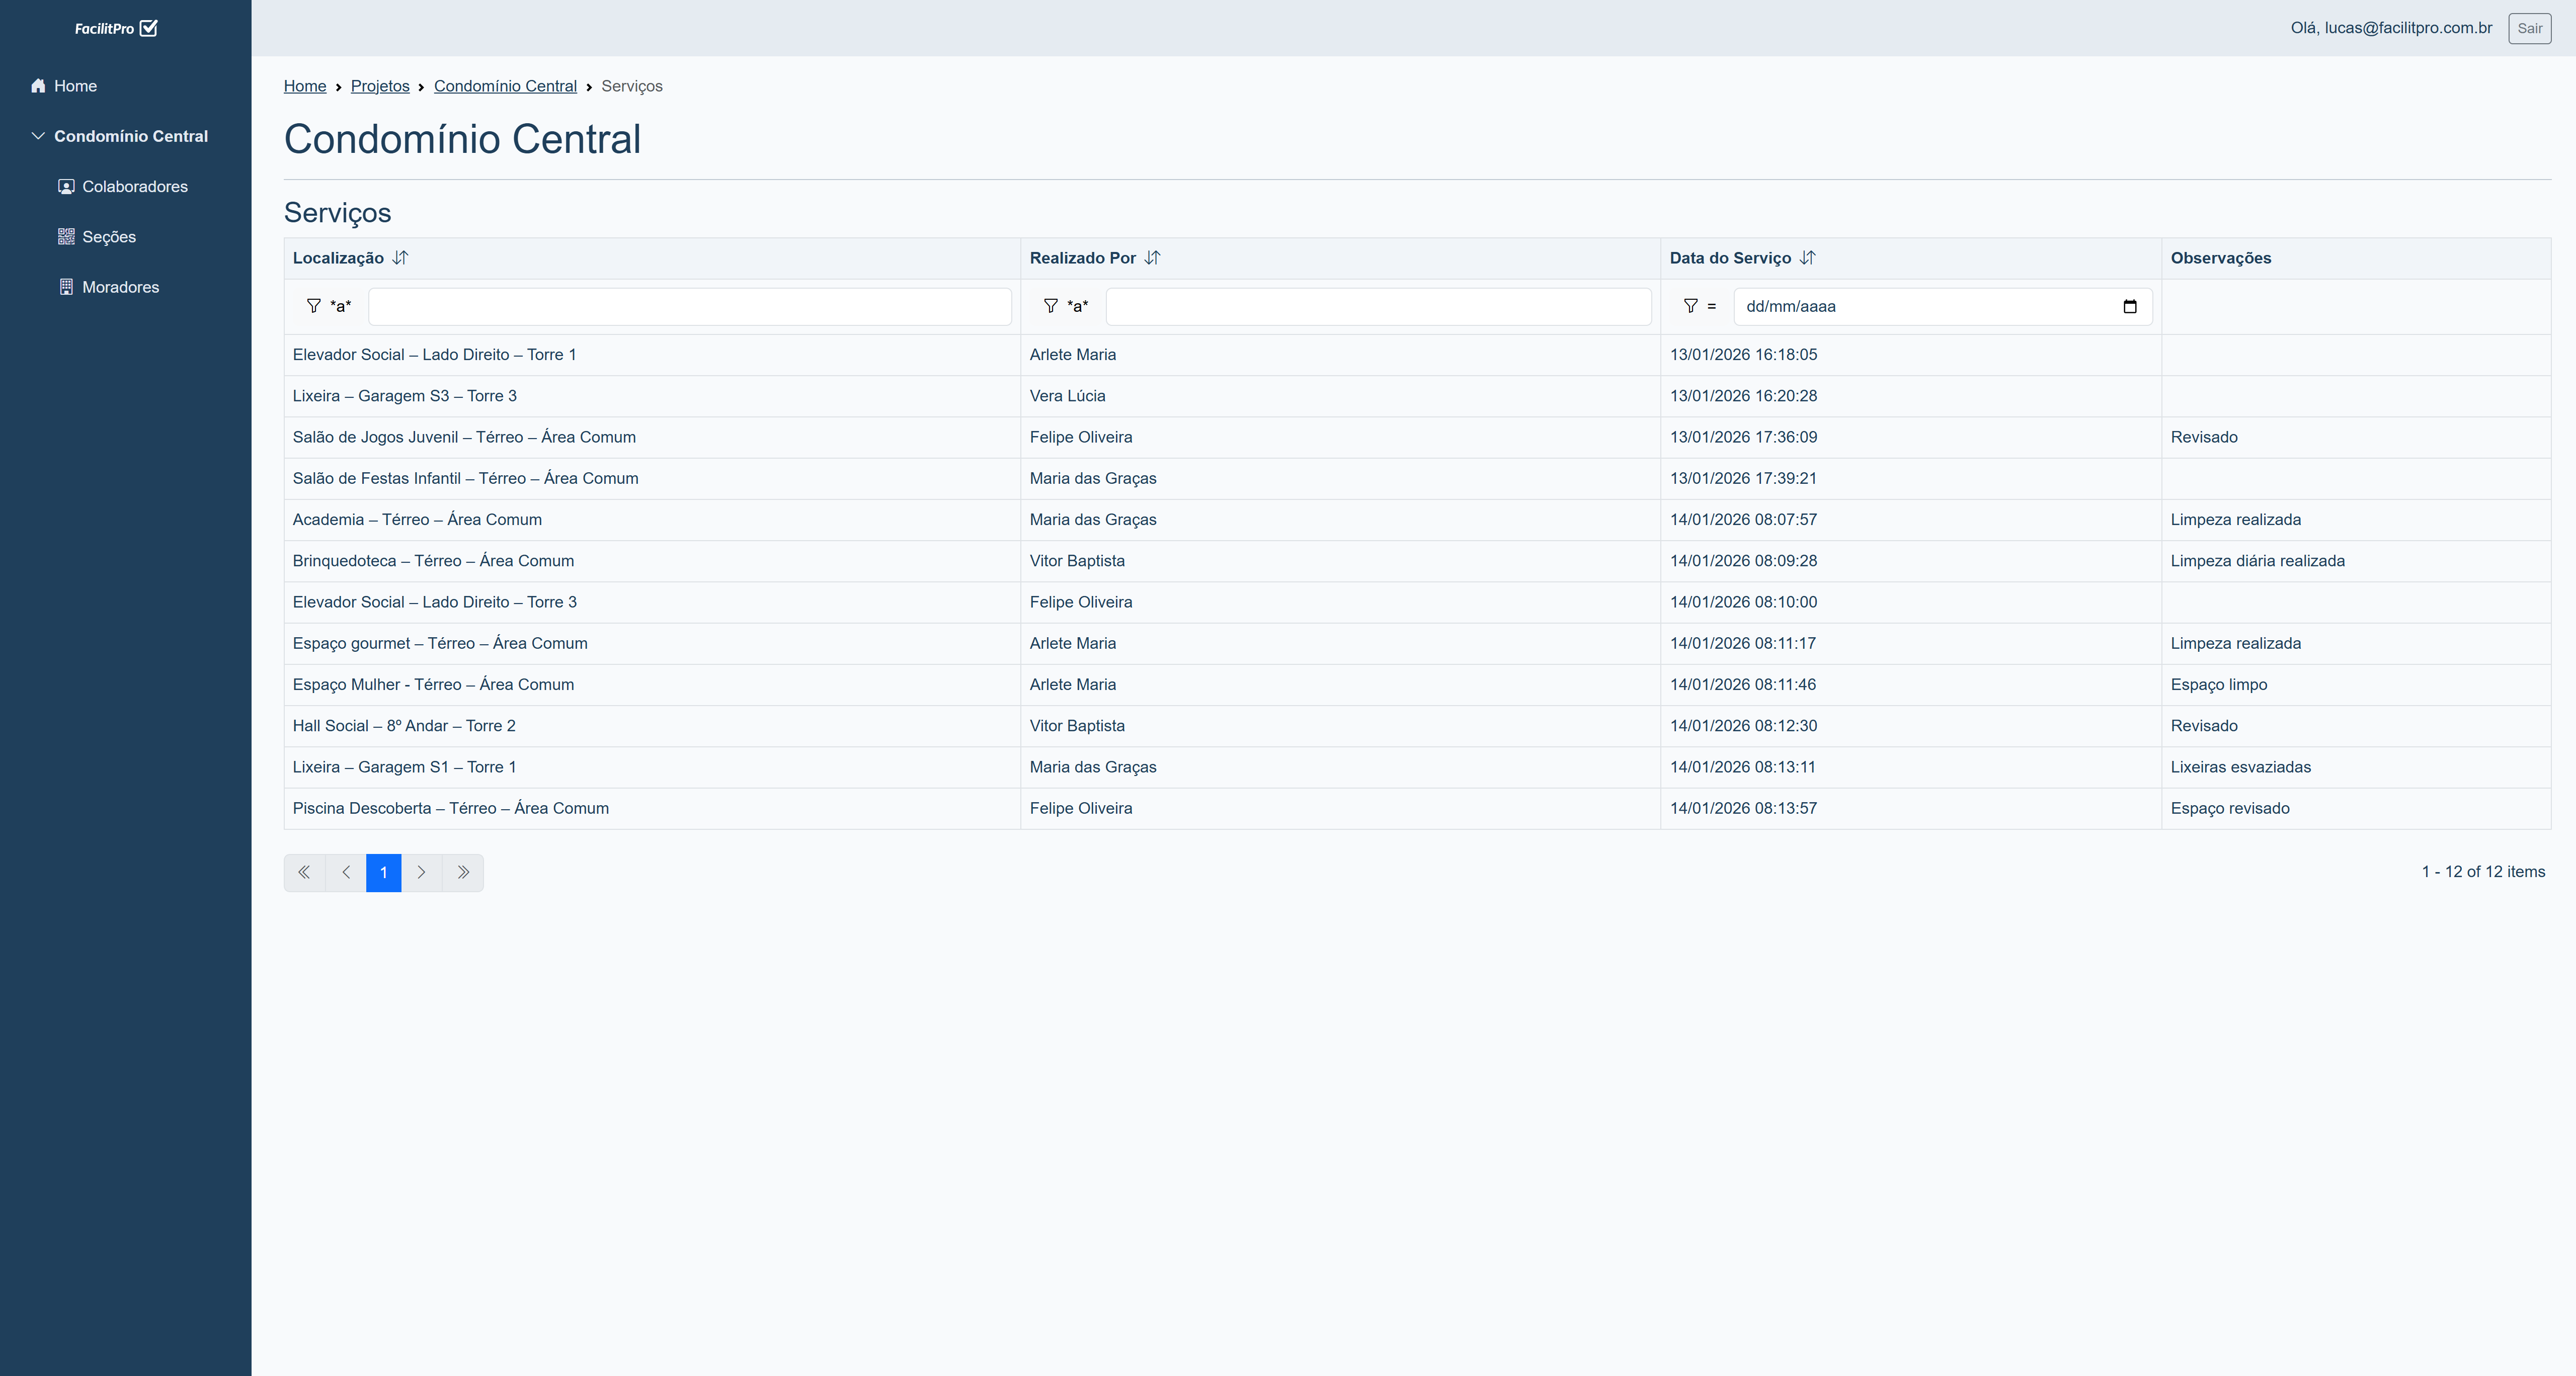The width and height of the screenshot is (2576, 1376).
Task: Follow the Condomínio Central breadcrumb link
Action: (505, 86)
